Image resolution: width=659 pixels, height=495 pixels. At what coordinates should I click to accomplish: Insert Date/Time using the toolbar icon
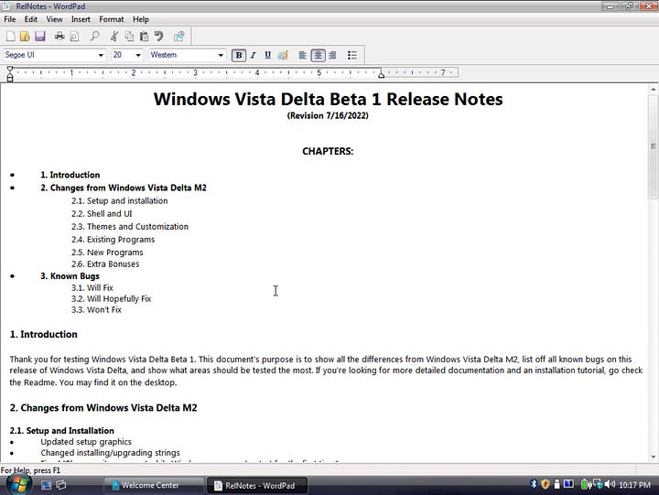179,37
